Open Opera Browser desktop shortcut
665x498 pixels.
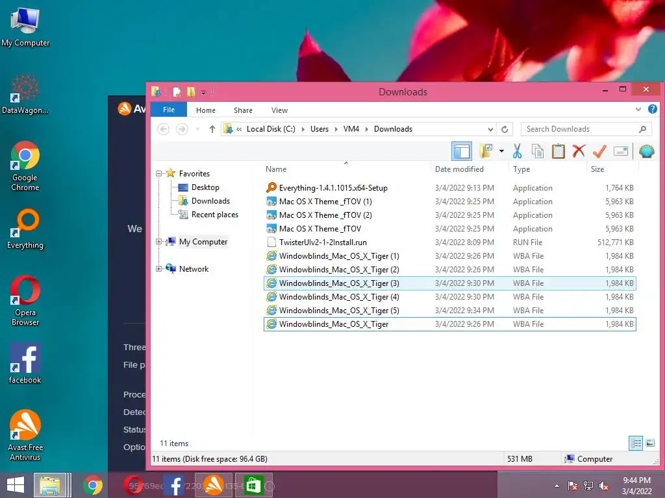pos(25,301)
